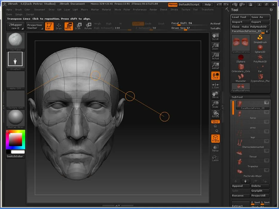Pick the PolyMesh3D star tool

[260, 57]
